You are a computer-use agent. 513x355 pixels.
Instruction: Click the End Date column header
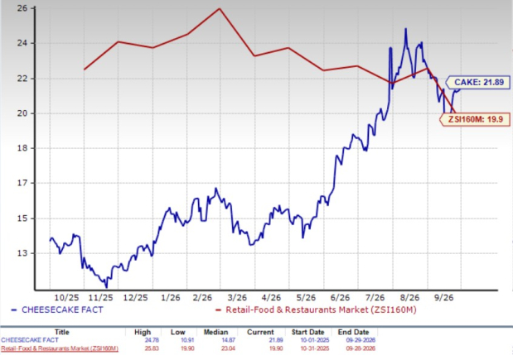tap(353, 332)
